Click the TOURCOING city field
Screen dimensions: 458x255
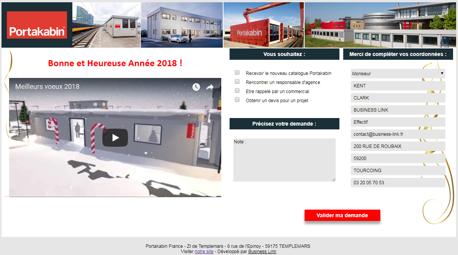point(398,171)
